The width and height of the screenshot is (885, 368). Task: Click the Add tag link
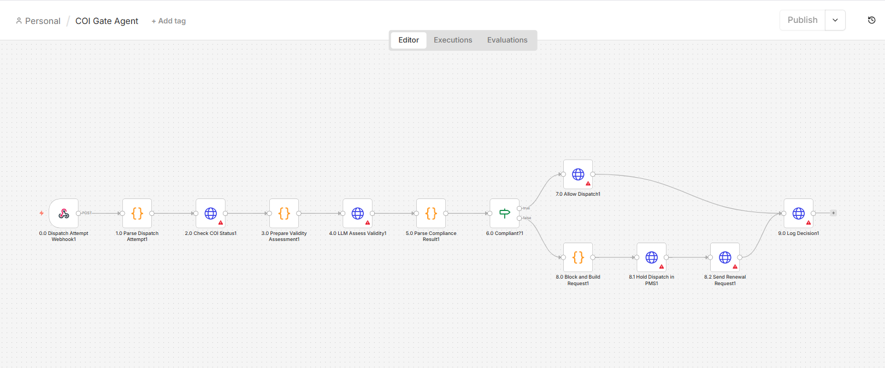169,21
